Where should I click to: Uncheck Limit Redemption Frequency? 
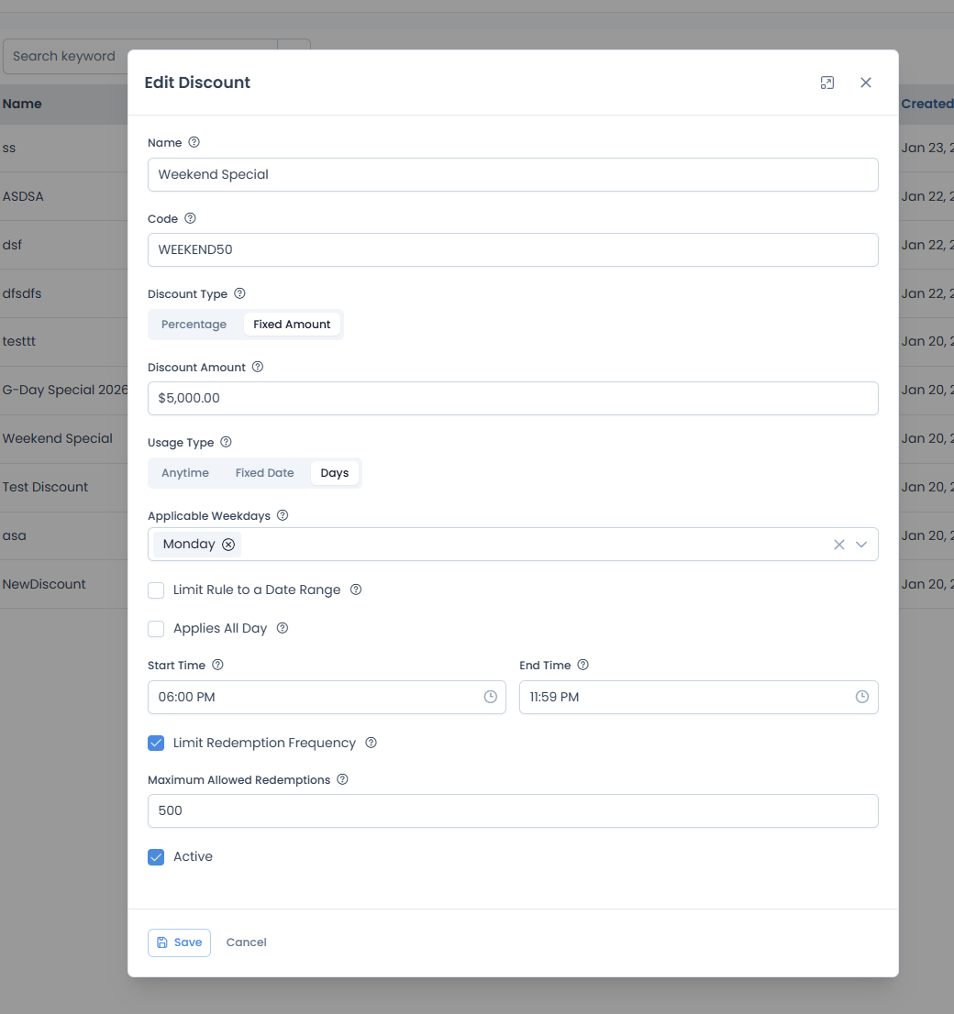156,743
